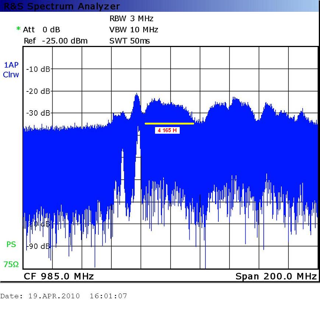Select the 1AP trace indicator

click(11, 65)
